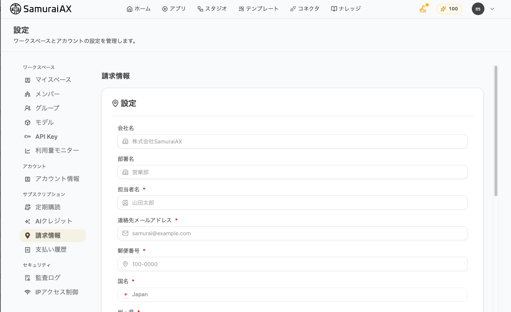Open 監査ログ from the sidebar

53,278
